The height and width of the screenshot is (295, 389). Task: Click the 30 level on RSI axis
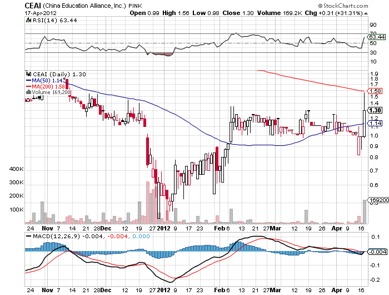pos(373,52)
